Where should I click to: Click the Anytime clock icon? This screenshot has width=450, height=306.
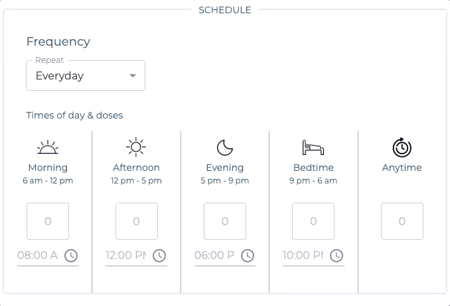point(402,147)
